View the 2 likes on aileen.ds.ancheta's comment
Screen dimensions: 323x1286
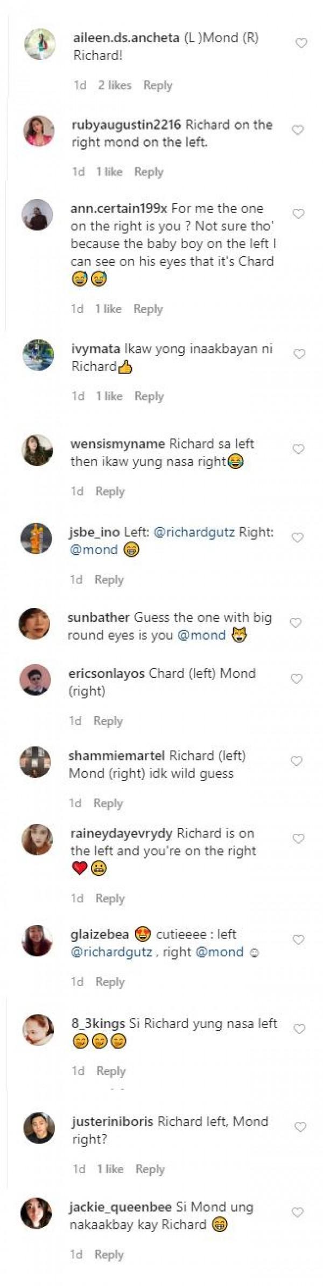pyautogui.click(x=115, y=85)
